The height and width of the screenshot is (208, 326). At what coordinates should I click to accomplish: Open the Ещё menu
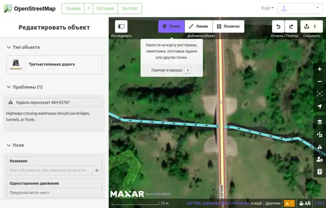pos(267,8)
